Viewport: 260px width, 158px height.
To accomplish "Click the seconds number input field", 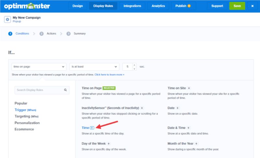I will [x=127, y=67].
